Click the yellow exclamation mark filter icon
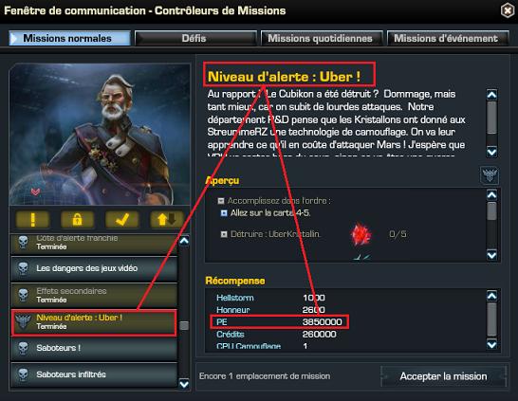This screenshot has width=518, height=401. 32,220
